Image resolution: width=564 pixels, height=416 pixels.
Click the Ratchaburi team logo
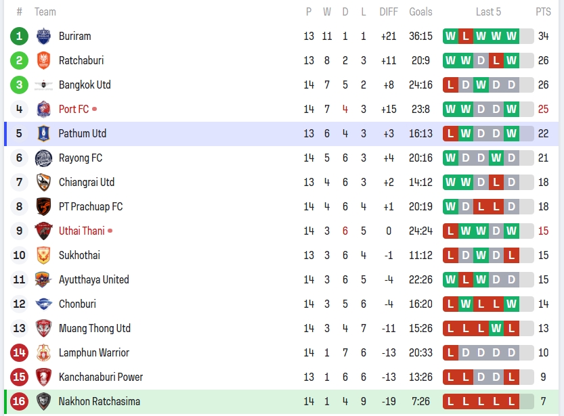tap(43, 60)
